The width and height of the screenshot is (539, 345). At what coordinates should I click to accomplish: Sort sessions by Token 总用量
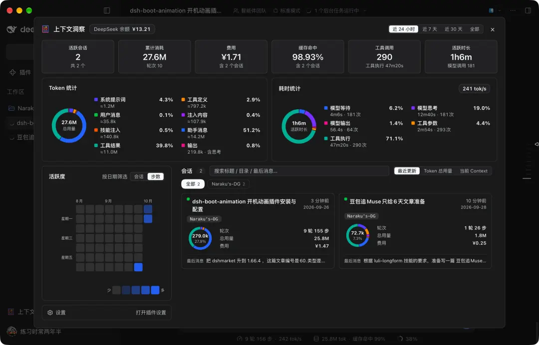pyautogui.click(x=438, y=171)
